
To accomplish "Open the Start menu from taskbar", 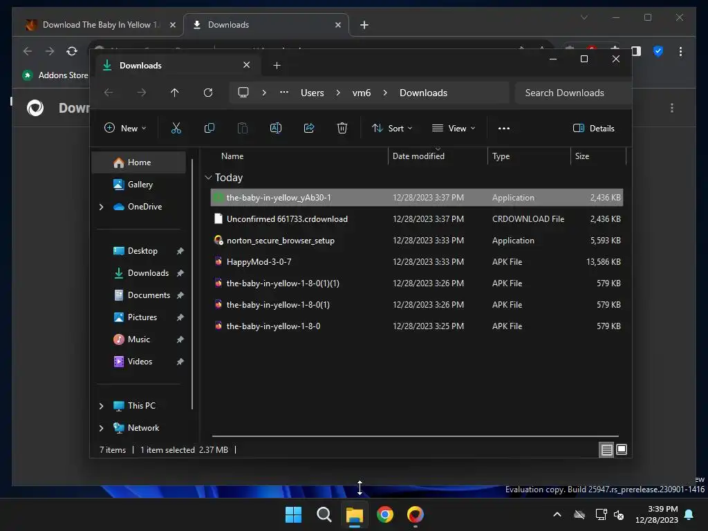I will tap(293, 514).
